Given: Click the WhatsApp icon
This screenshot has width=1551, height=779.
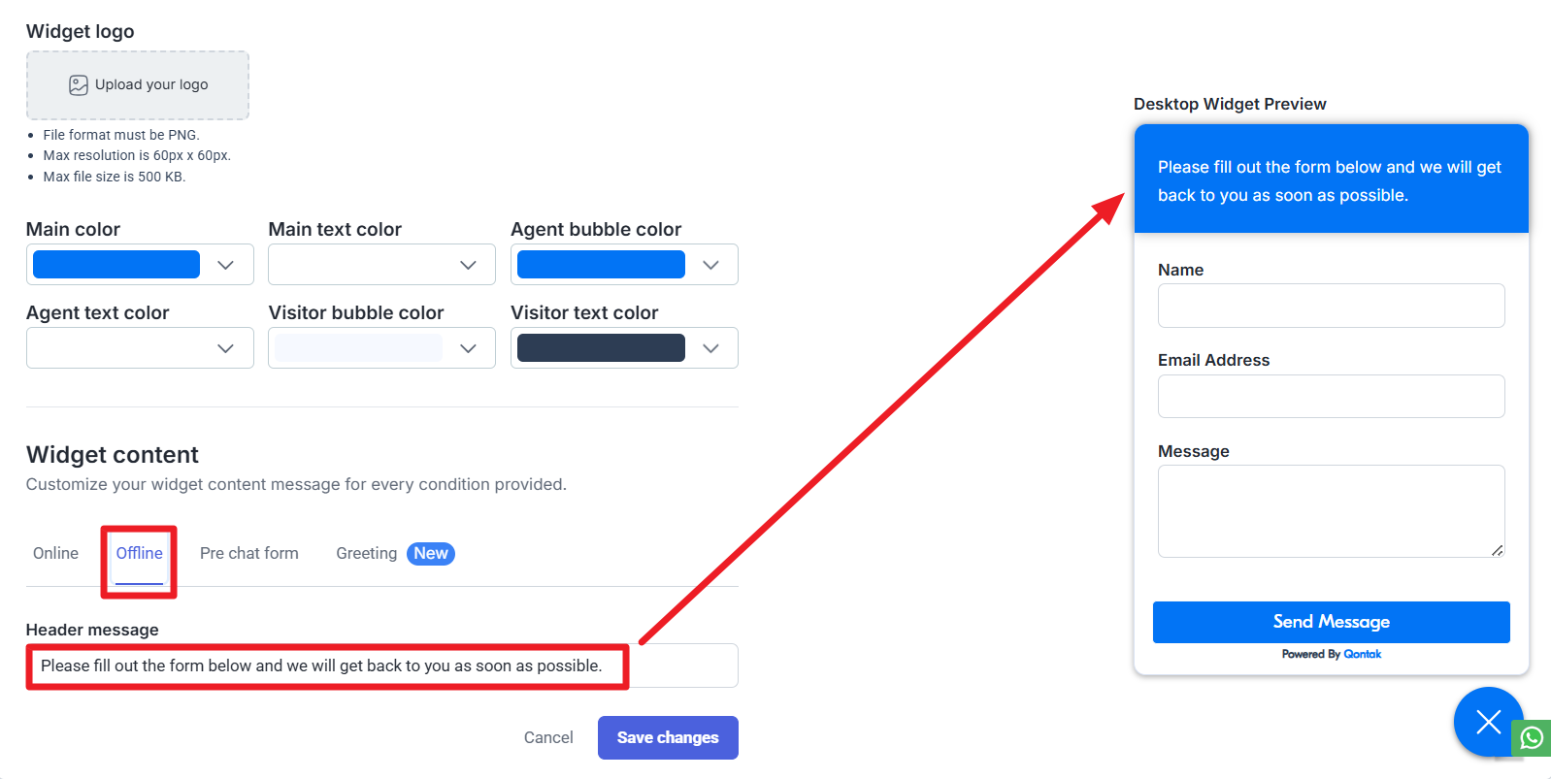Looking at the screenshot, I should click(1532, 738).
